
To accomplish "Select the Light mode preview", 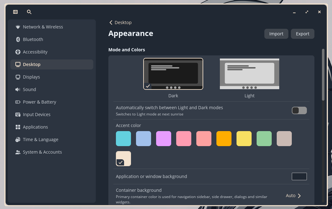I will [249, 74].
